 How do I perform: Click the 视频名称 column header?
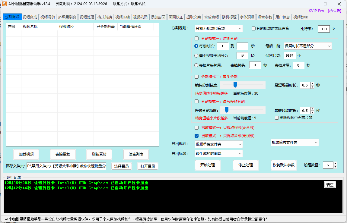coord(39,27)
